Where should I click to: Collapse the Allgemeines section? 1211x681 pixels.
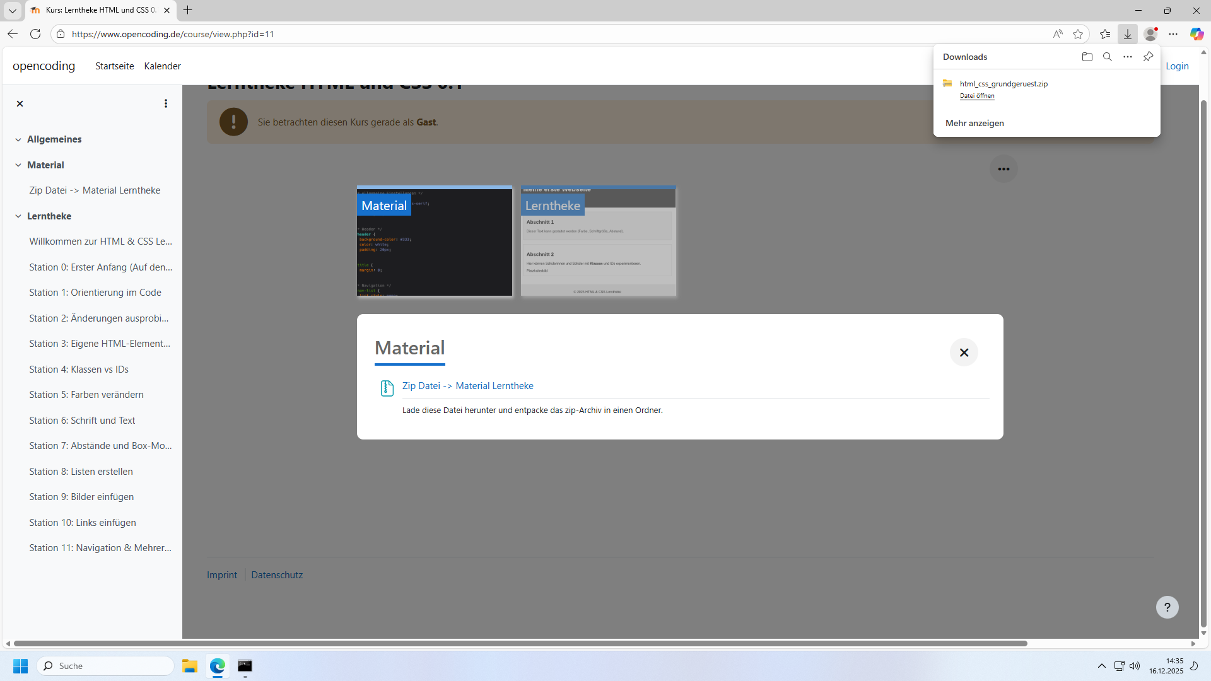click(x=18, y=139)
